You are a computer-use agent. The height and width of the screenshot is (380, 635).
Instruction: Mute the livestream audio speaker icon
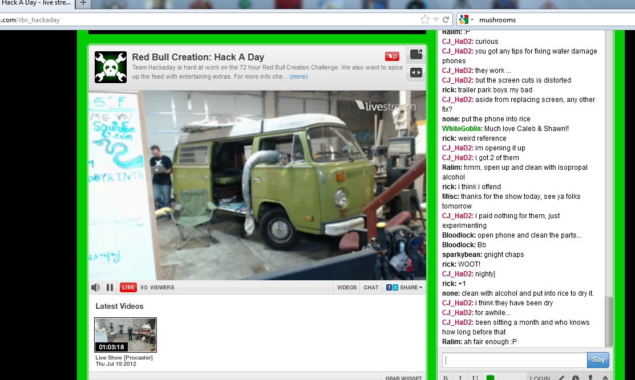(x=95, y=288)
